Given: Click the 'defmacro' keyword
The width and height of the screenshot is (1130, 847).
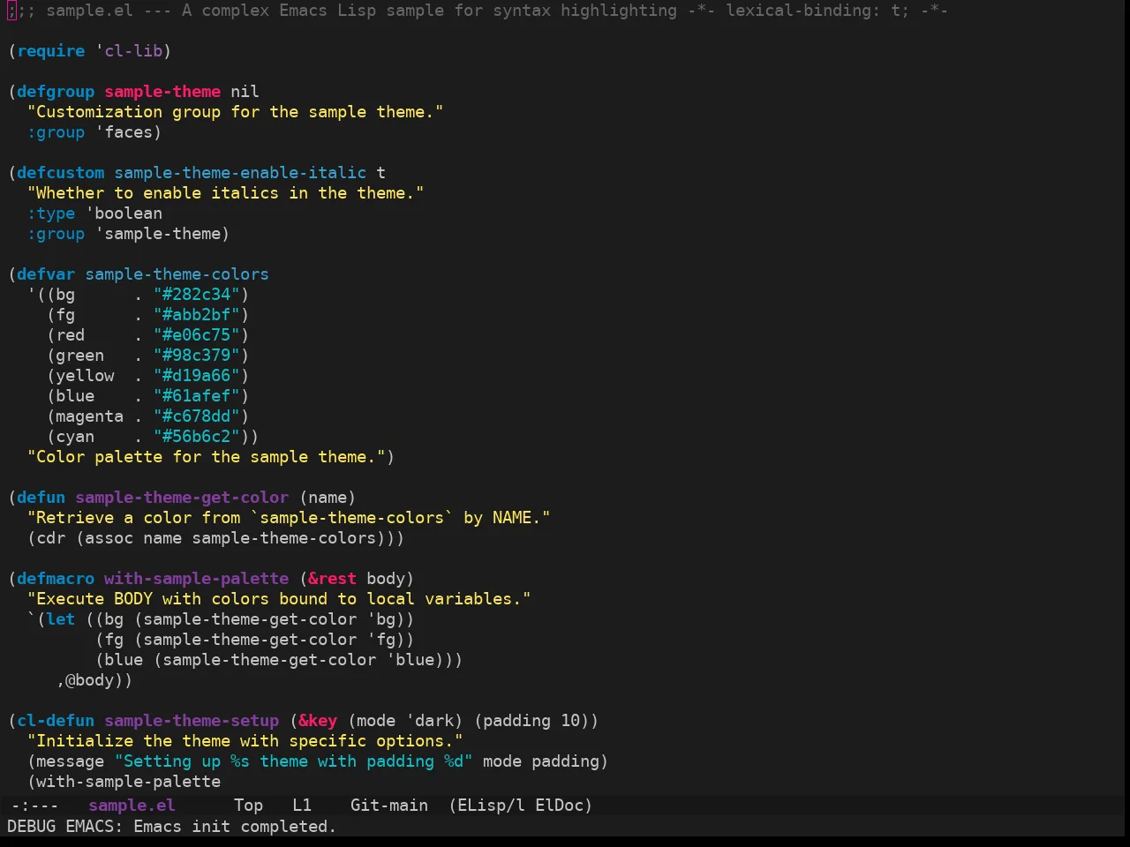Looking at the screenshot, I should point(56,579).
